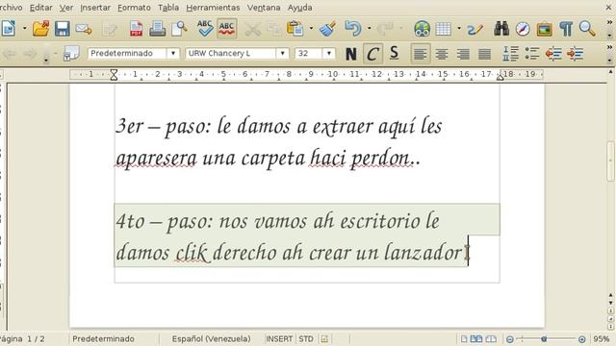The width and height of the screenshot is (616, 346).
Task: Center the text alignment
Action: (442, 54)
